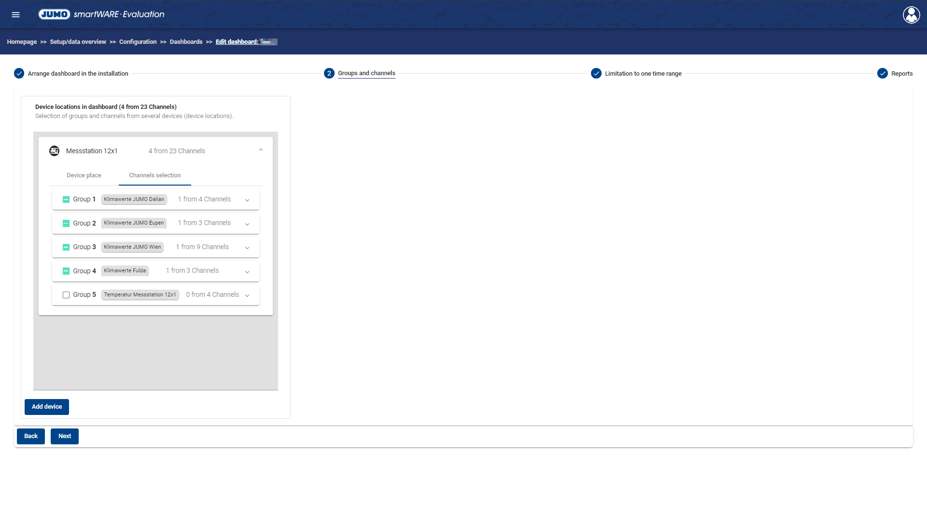Click the Limitation to one time range checkmark
This screenshot has height=507, width=927.
(596, 73)
